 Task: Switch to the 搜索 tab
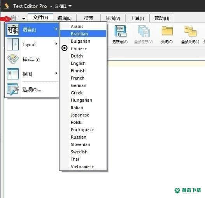coord(89,18)
